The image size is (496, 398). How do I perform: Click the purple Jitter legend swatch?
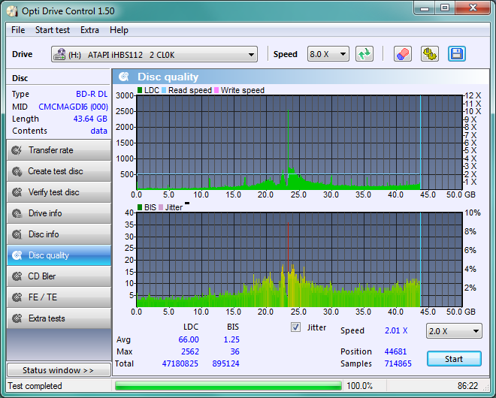point(161,207)
